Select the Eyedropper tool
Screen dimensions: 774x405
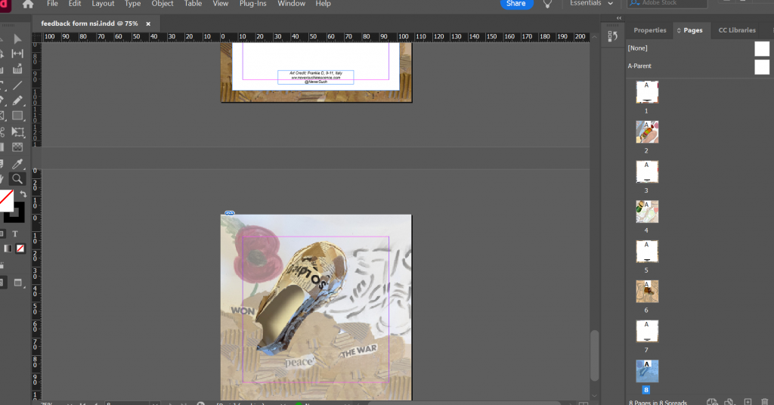point(17,163)
